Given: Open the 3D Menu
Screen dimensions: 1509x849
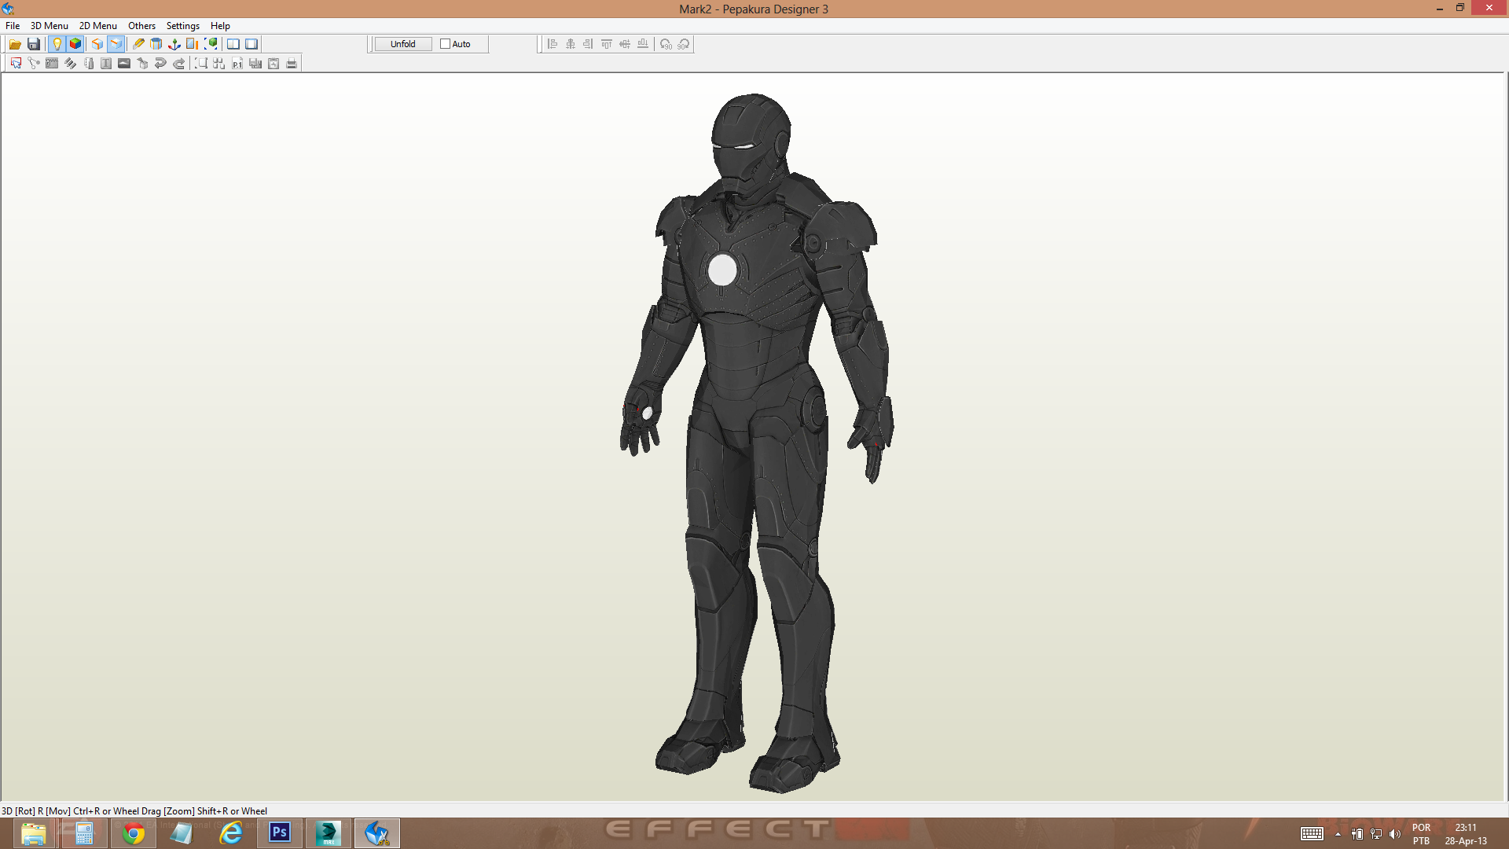Looking at the screenshot, I should point(50,26).
